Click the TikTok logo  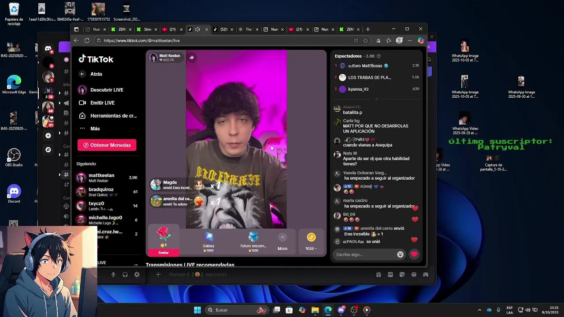(x=96, y=59)
